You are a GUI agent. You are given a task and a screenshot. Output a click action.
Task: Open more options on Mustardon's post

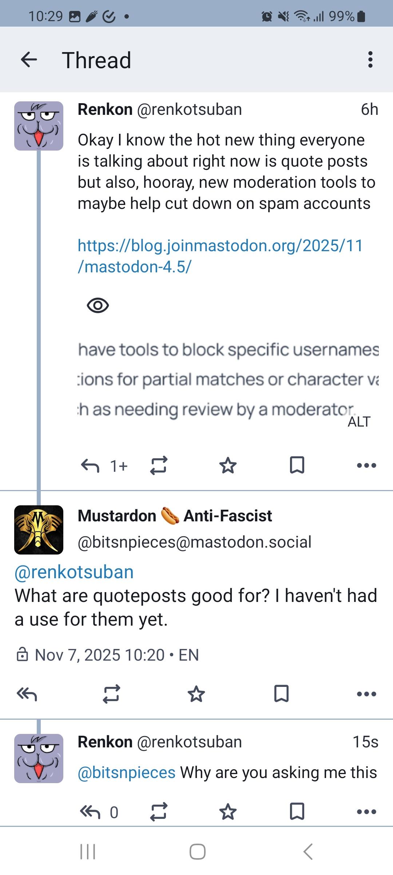click(366, 693)
